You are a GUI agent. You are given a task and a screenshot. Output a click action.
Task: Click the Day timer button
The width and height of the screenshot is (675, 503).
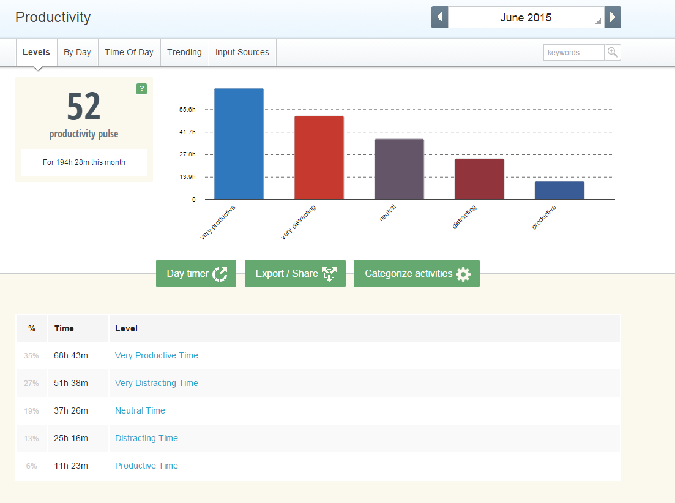[x=196, y=274]
